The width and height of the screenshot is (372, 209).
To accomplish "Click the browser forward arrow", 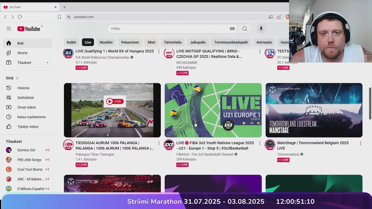I will [12, 17].
